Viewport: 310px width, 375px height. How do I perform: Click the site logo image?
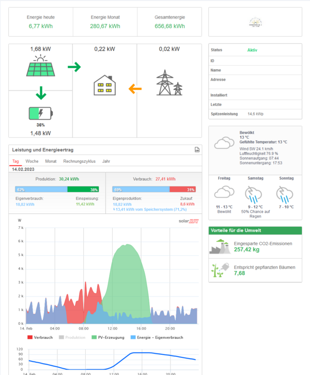point(255,22)
